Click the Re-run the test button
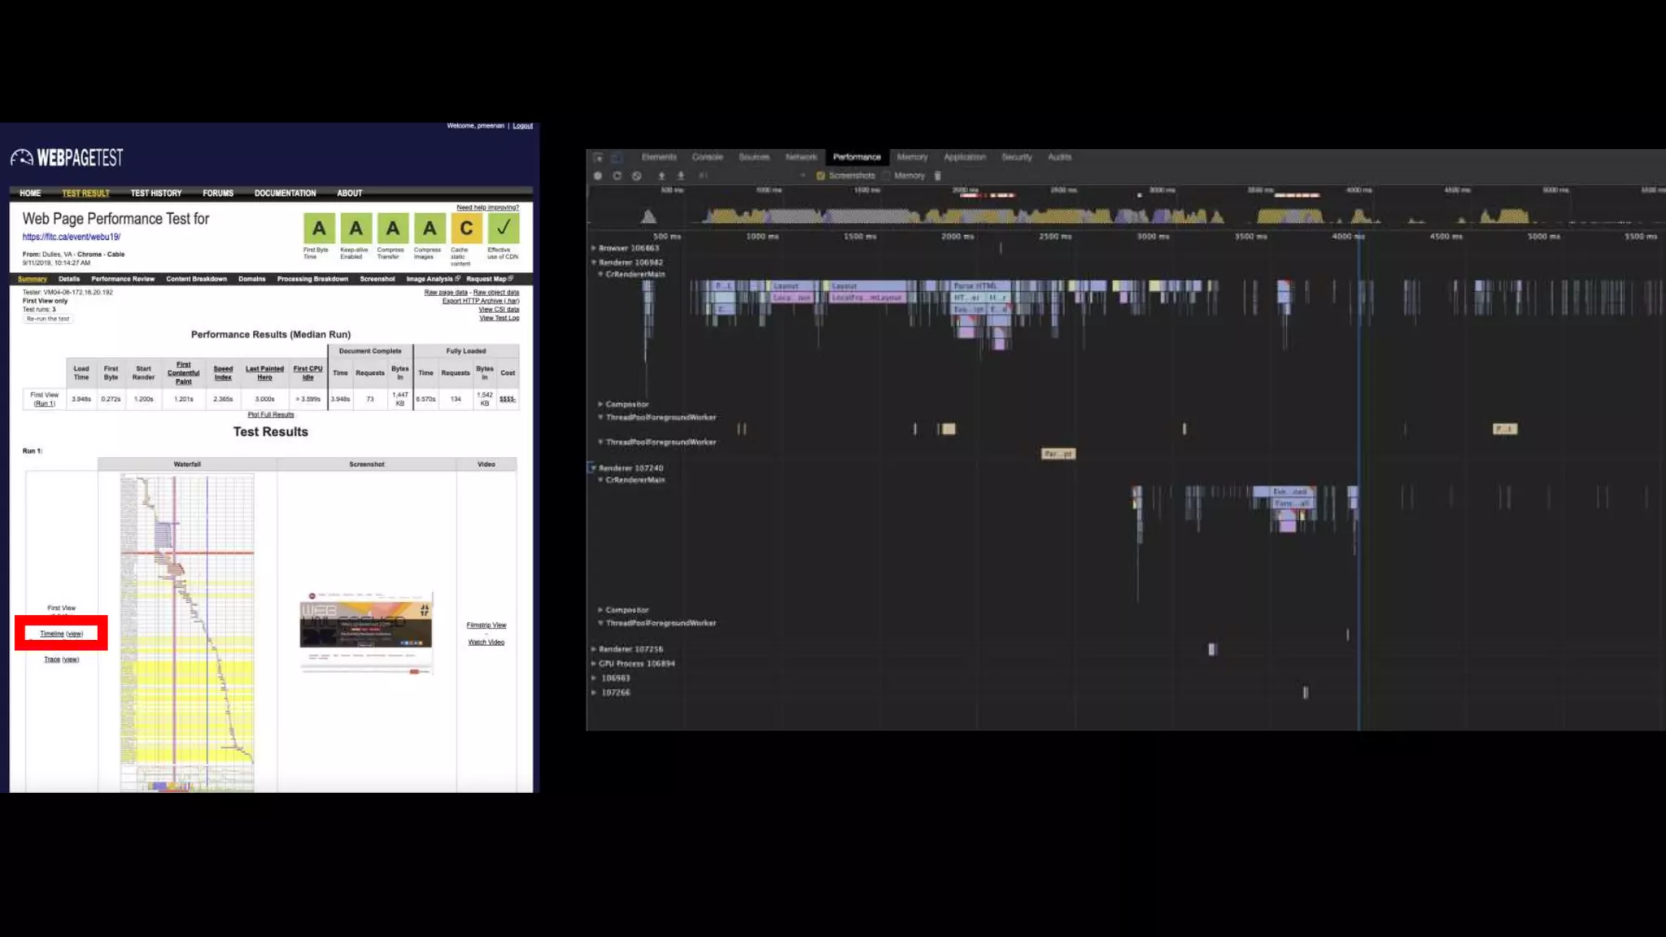1666x937 pixels. click(48, 319)
